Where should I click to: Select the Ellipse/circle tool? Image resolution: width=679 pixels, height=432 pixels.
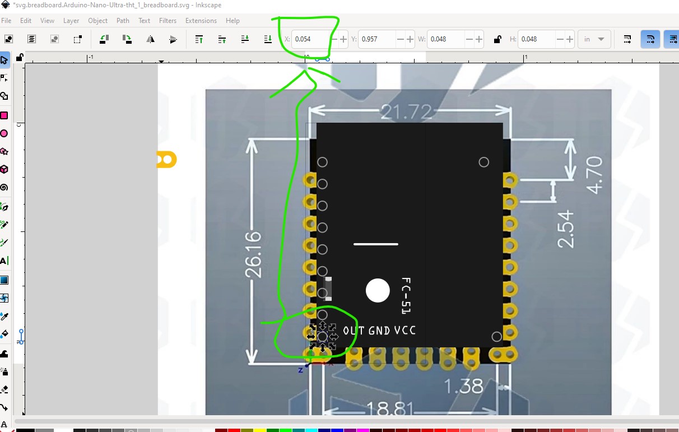(x=4, y=133)
